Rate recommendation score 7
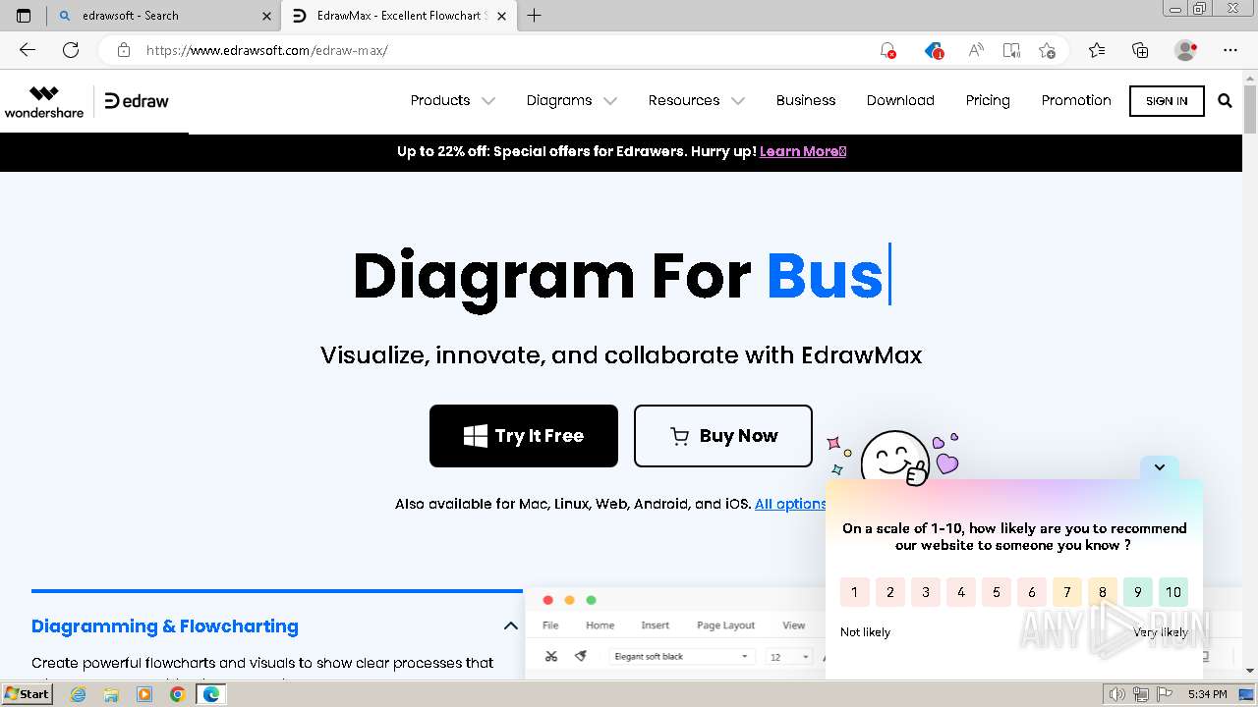This screenshot has height=707, width=1258. (1066, 592)
